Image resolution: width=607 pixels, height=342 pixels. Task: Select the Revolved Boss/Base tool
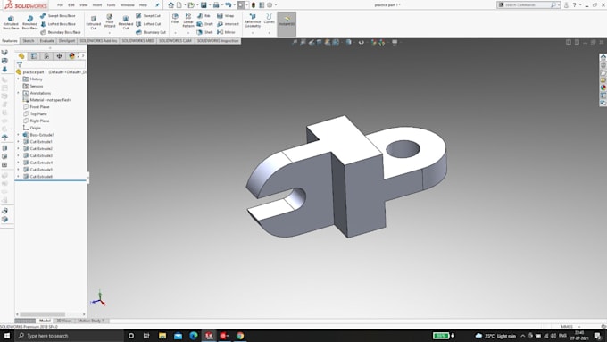click(x=29, y=23)
